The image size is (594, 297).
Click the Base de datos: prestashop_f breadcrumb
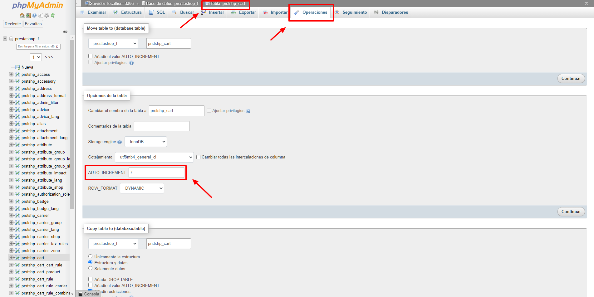[172, 3]
